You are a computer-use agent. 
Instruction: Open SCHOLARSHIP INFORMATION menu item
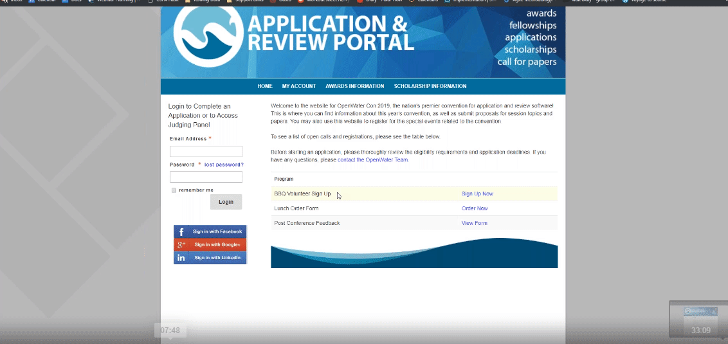point(430,86)
